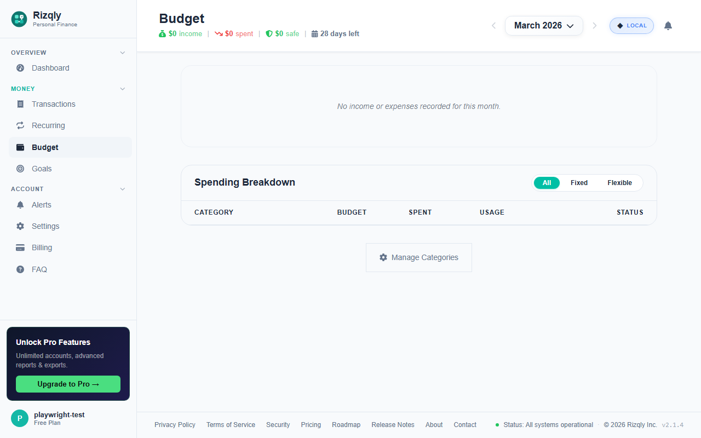This screenshot has height=438, width=701.
Task: Click the Billing credit card icon
Action: click(x=20, y=247)
